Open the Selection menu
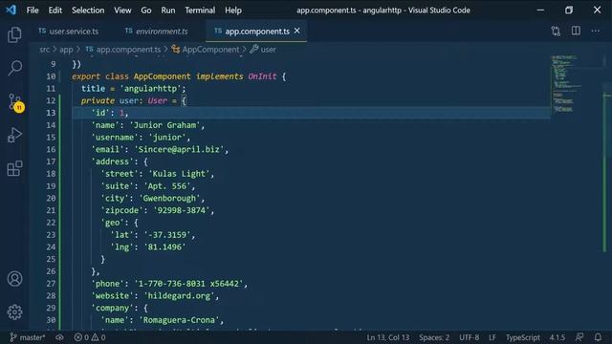This screenshot has width=612, height=344. pos(88,11)
